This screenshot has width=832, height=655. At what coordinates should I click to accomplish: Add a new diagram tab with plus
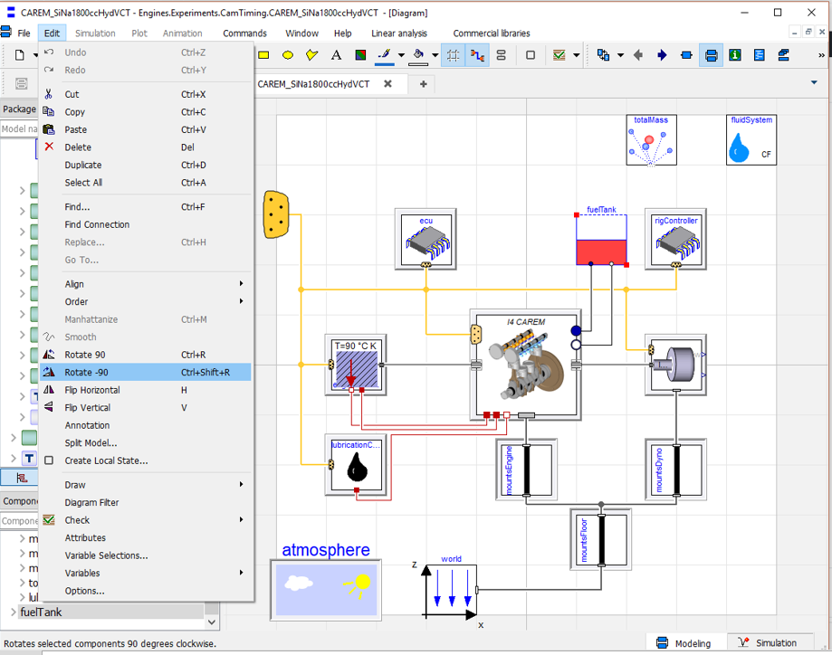(424, 84)
